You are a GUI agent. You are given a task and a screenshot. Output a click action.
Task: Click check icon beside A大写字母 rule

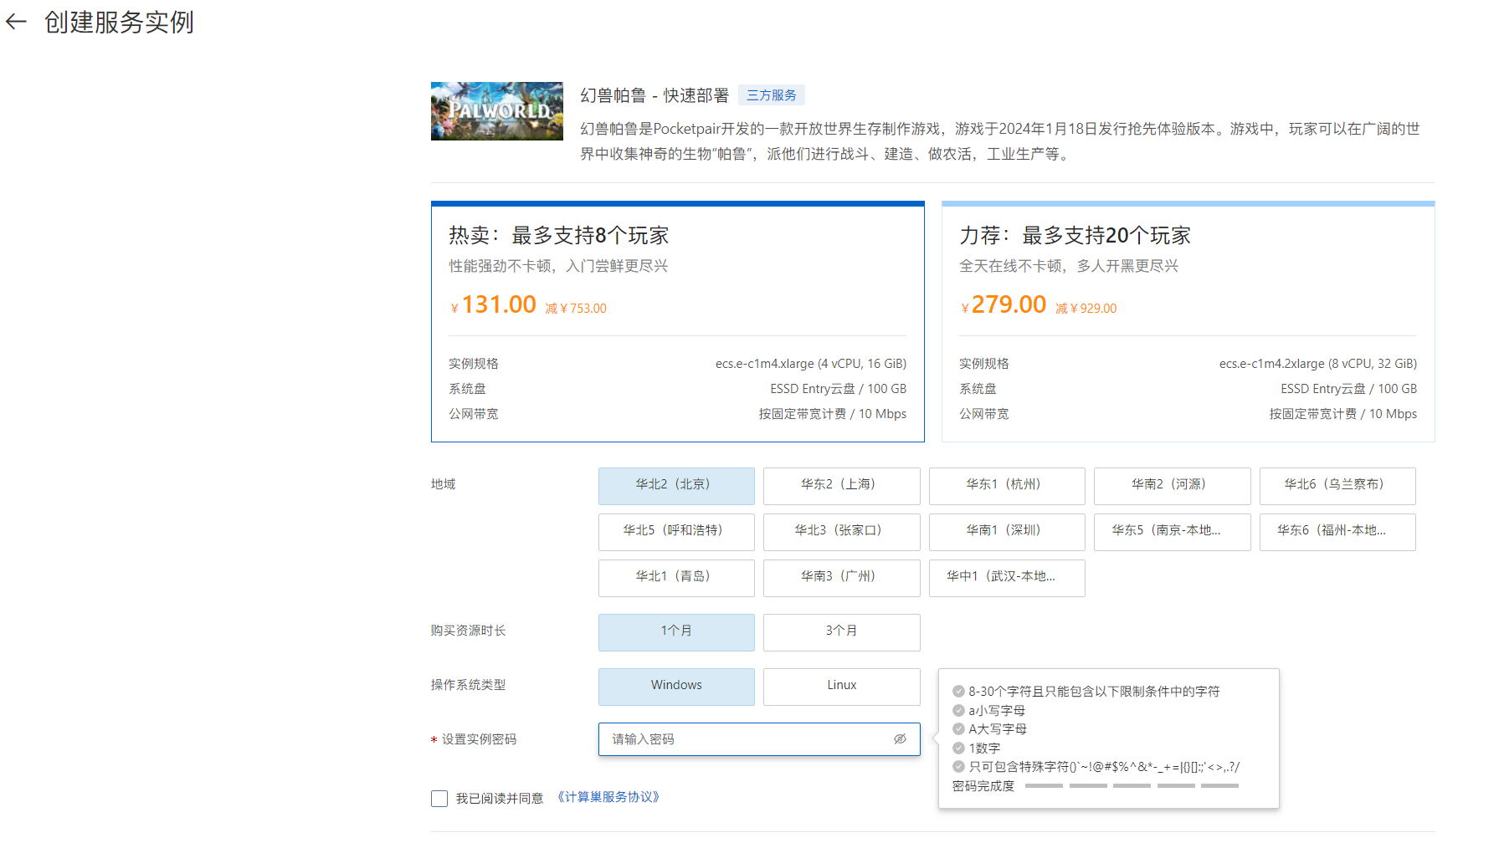tap(958, 729)
